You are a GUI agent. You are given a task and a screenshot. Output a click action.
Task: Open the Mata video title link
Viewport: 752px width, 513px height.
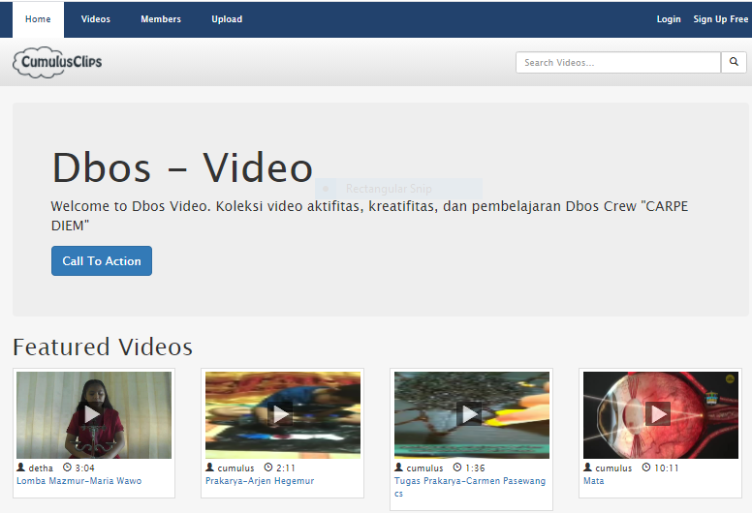click(593, 481)
